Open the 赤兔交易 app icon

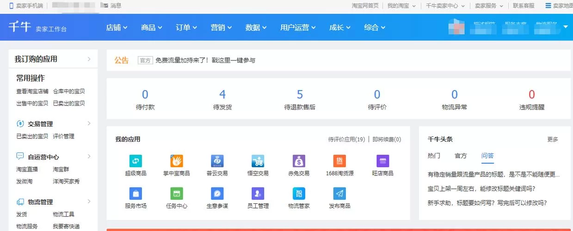click(299, 161)
